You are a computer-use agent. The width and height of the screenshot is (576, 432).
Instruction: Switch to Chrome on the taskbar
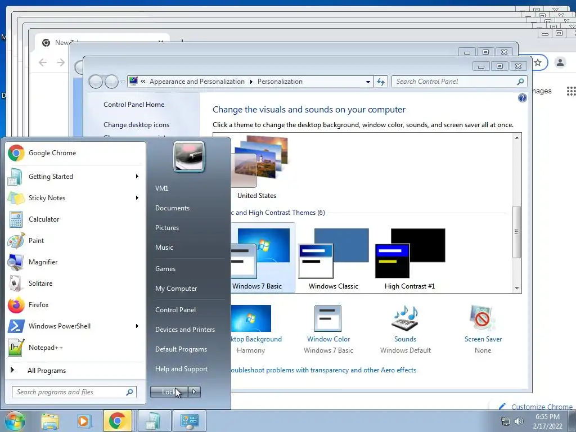[117, 421]
